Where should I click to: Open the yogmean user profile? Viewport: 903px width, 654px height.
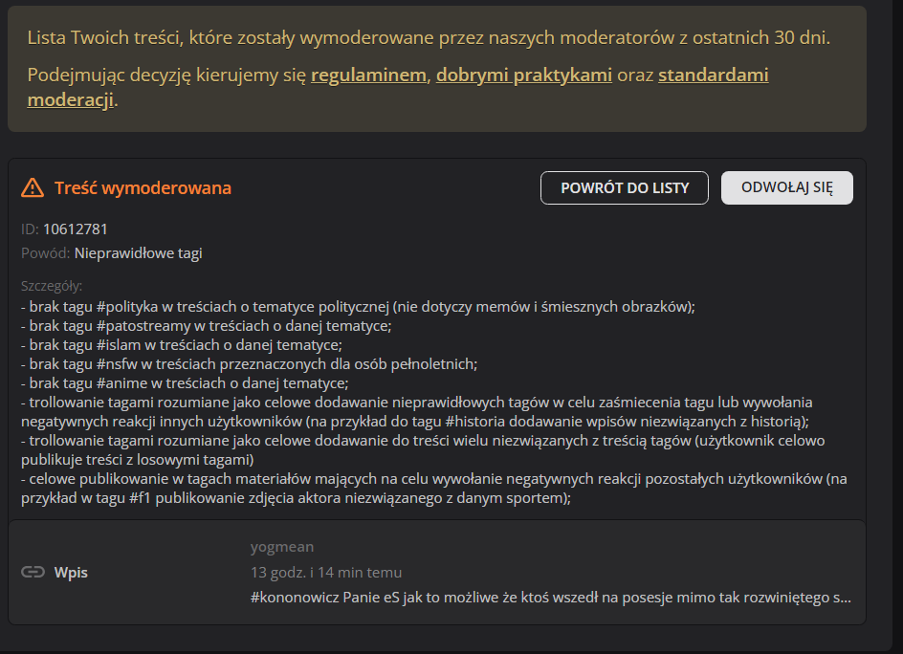point(281,547)
